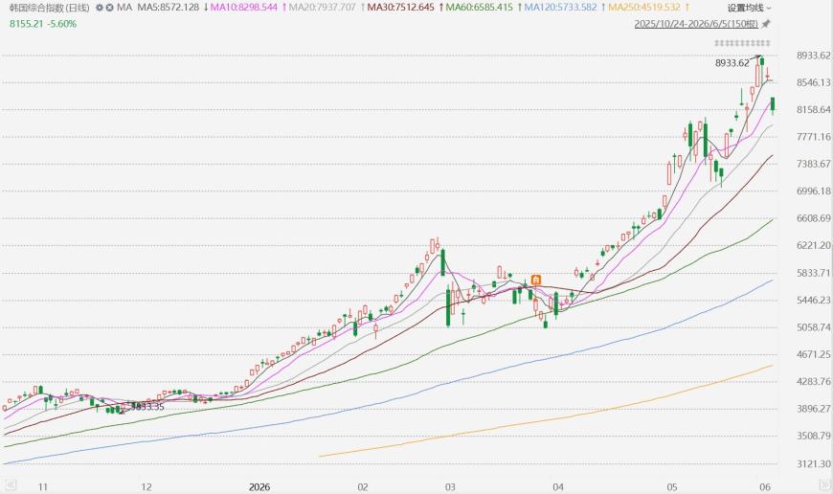The width and height of the screenshot is (833, 494).
Task: Click the month 05 marker on the time axis
Action: (672, 486)
